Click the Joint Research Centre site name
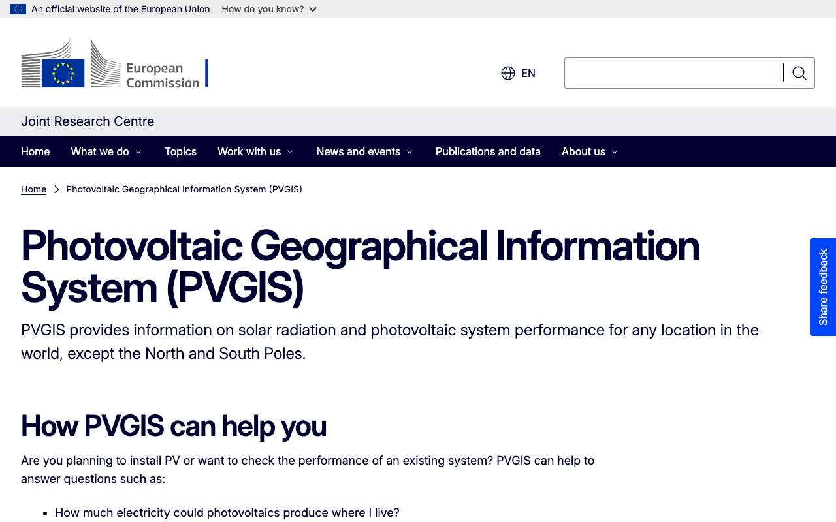Image resolution: width=836 pixels, height=522 pixels. click(x=88, y=121)
